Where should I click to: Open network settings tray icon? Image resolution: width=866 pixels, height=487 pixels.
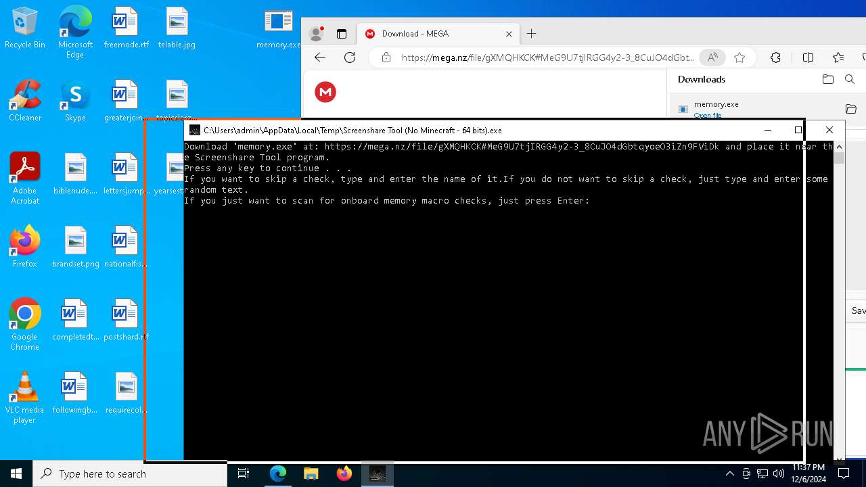pos(762,473)
